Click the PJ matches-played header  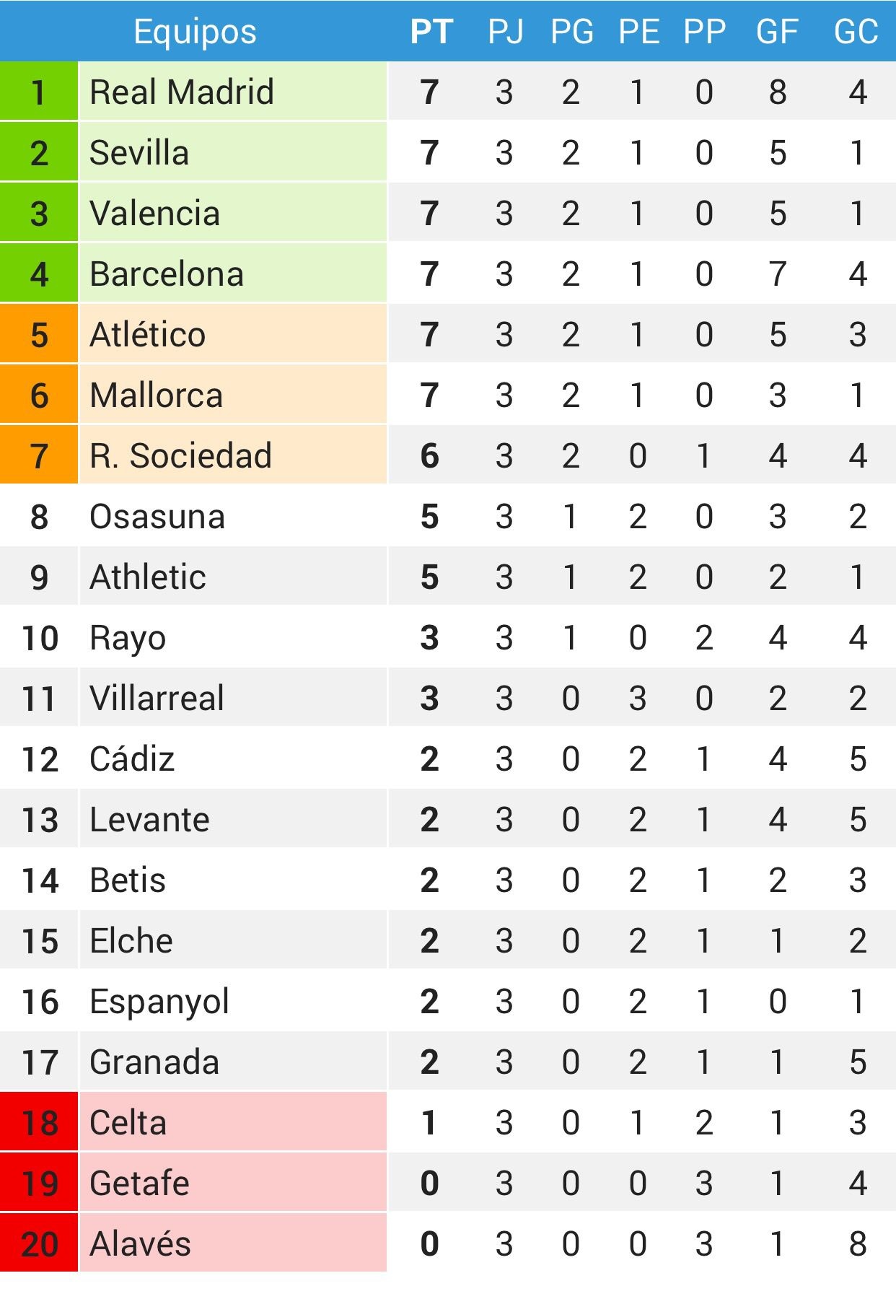pos(505,32)
